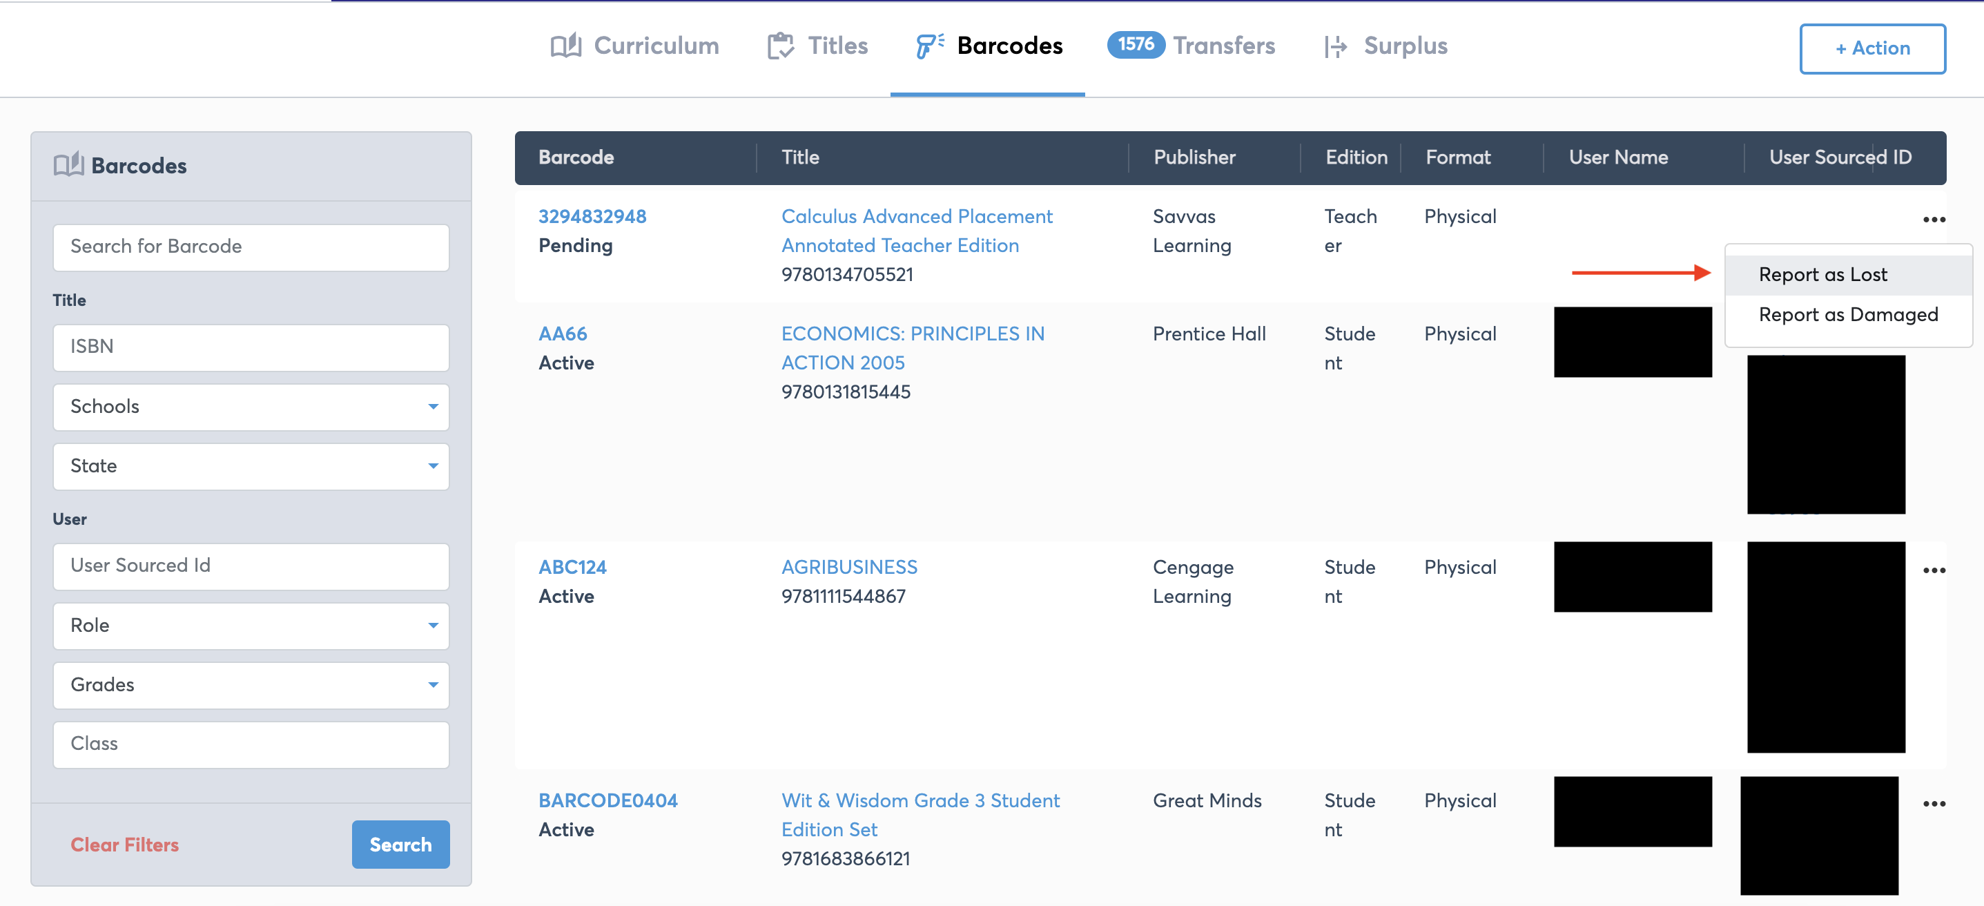This screenshot has width=1984, height=906.
Task: Open the Curriculum section via its book icon
Action: 566,46
